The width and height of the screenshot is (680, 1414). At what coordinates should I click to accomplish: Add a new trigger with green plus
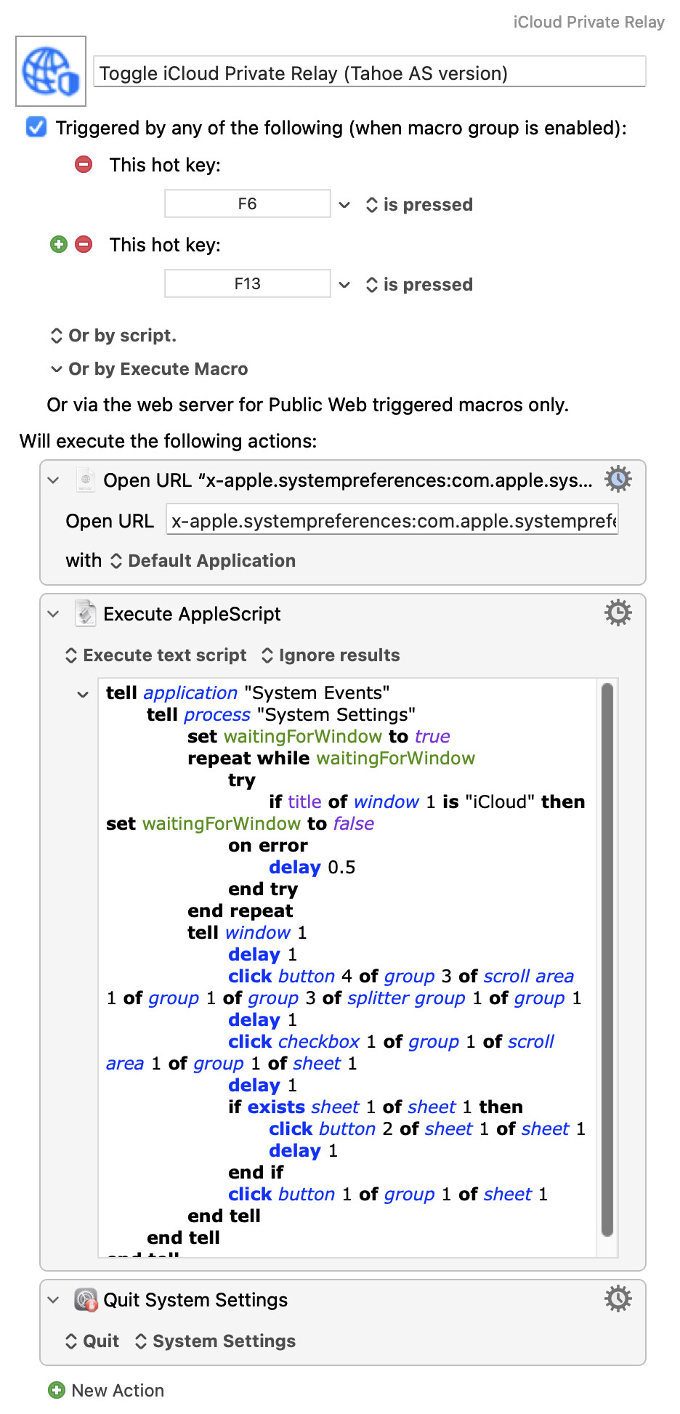(x=59, y=244)
